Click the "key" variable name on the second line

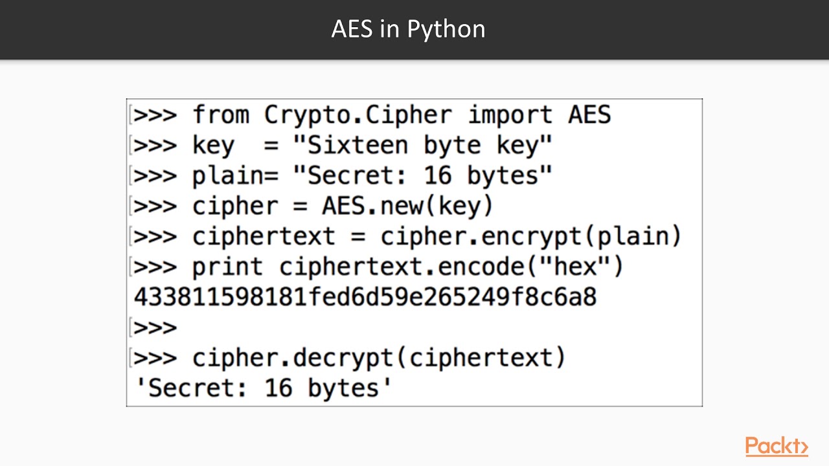213,146
